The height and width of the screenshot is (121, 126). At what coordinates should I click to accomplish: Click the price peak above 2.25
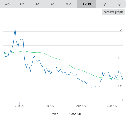pyautogui.click(x=15, y=28)
